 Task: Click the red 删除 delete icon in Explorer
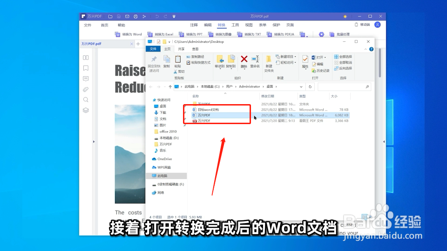(244, 62)
